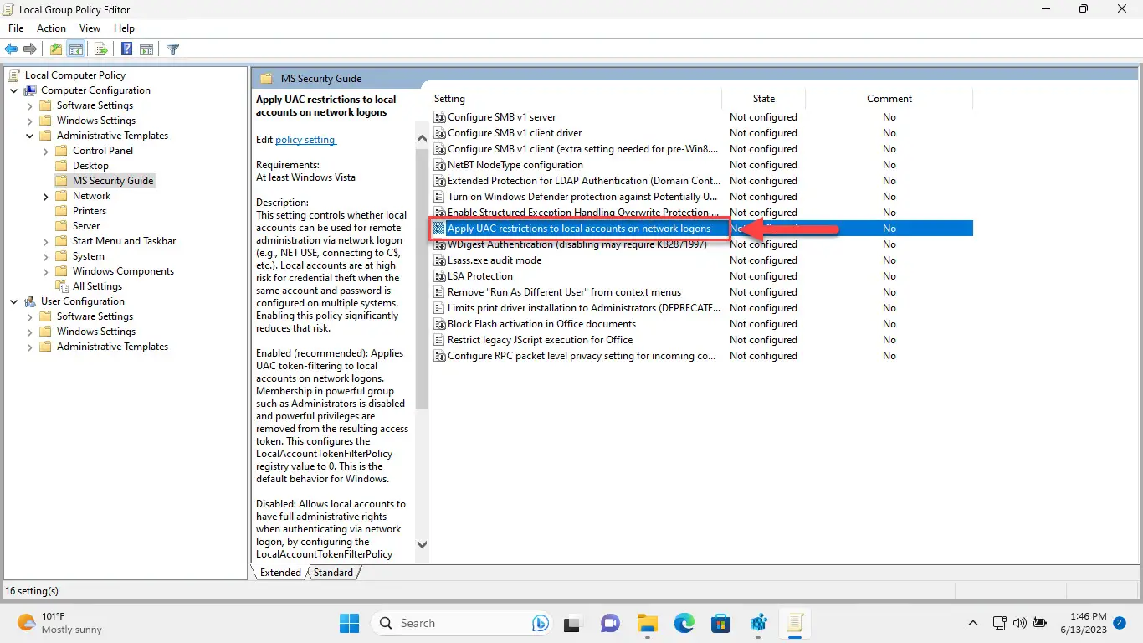
Task: Click the User Configuration node icon
Action: click(x=30, y=301)
